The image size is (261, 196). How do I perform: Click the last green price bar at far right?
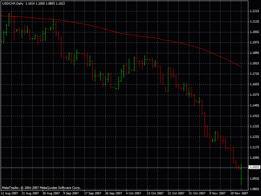[241, 174]
